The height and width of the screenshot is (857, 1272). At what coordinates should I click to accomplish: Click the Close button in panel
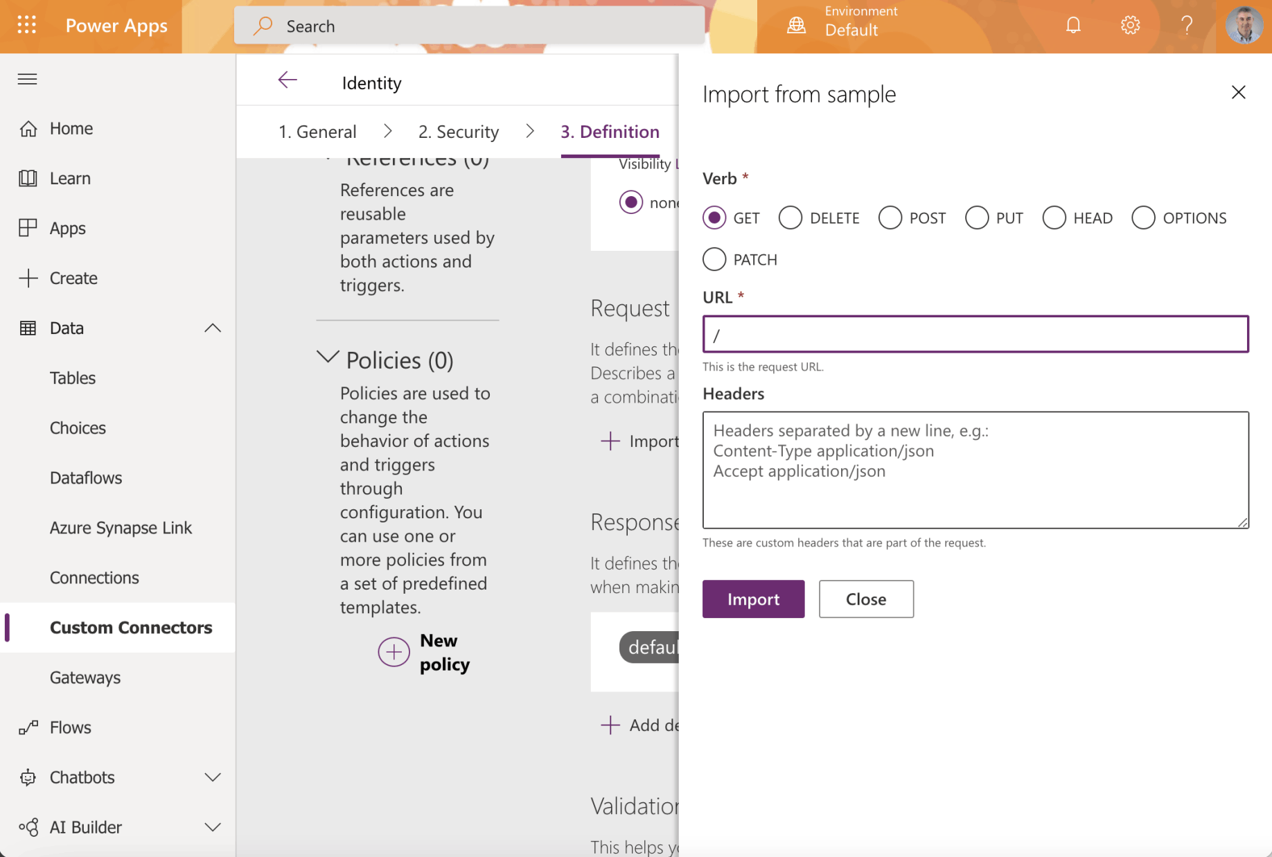[x=866, y=599]
